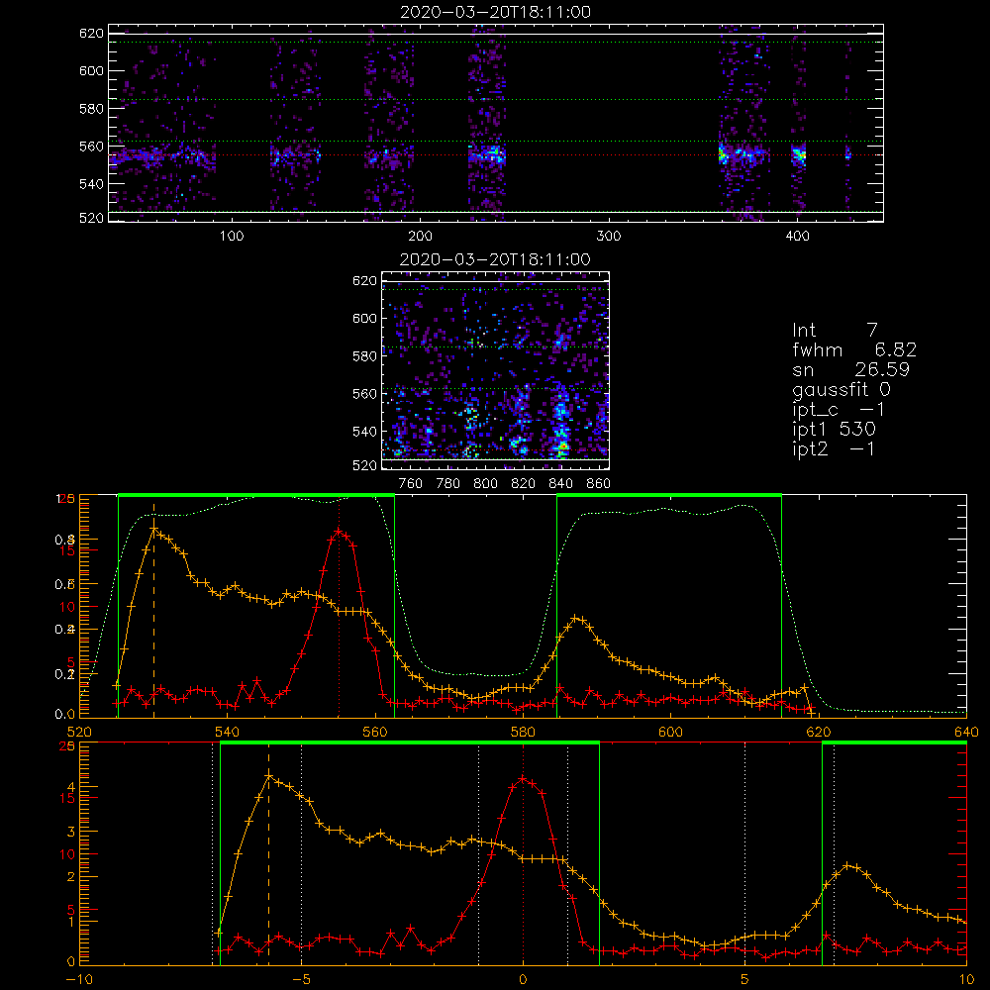The width and height of the screenshot is (990, 990).
Task: Click x-axis label 580 on the 520–640 profile plot
Action: pyautogui.click(x=523, y=732)
